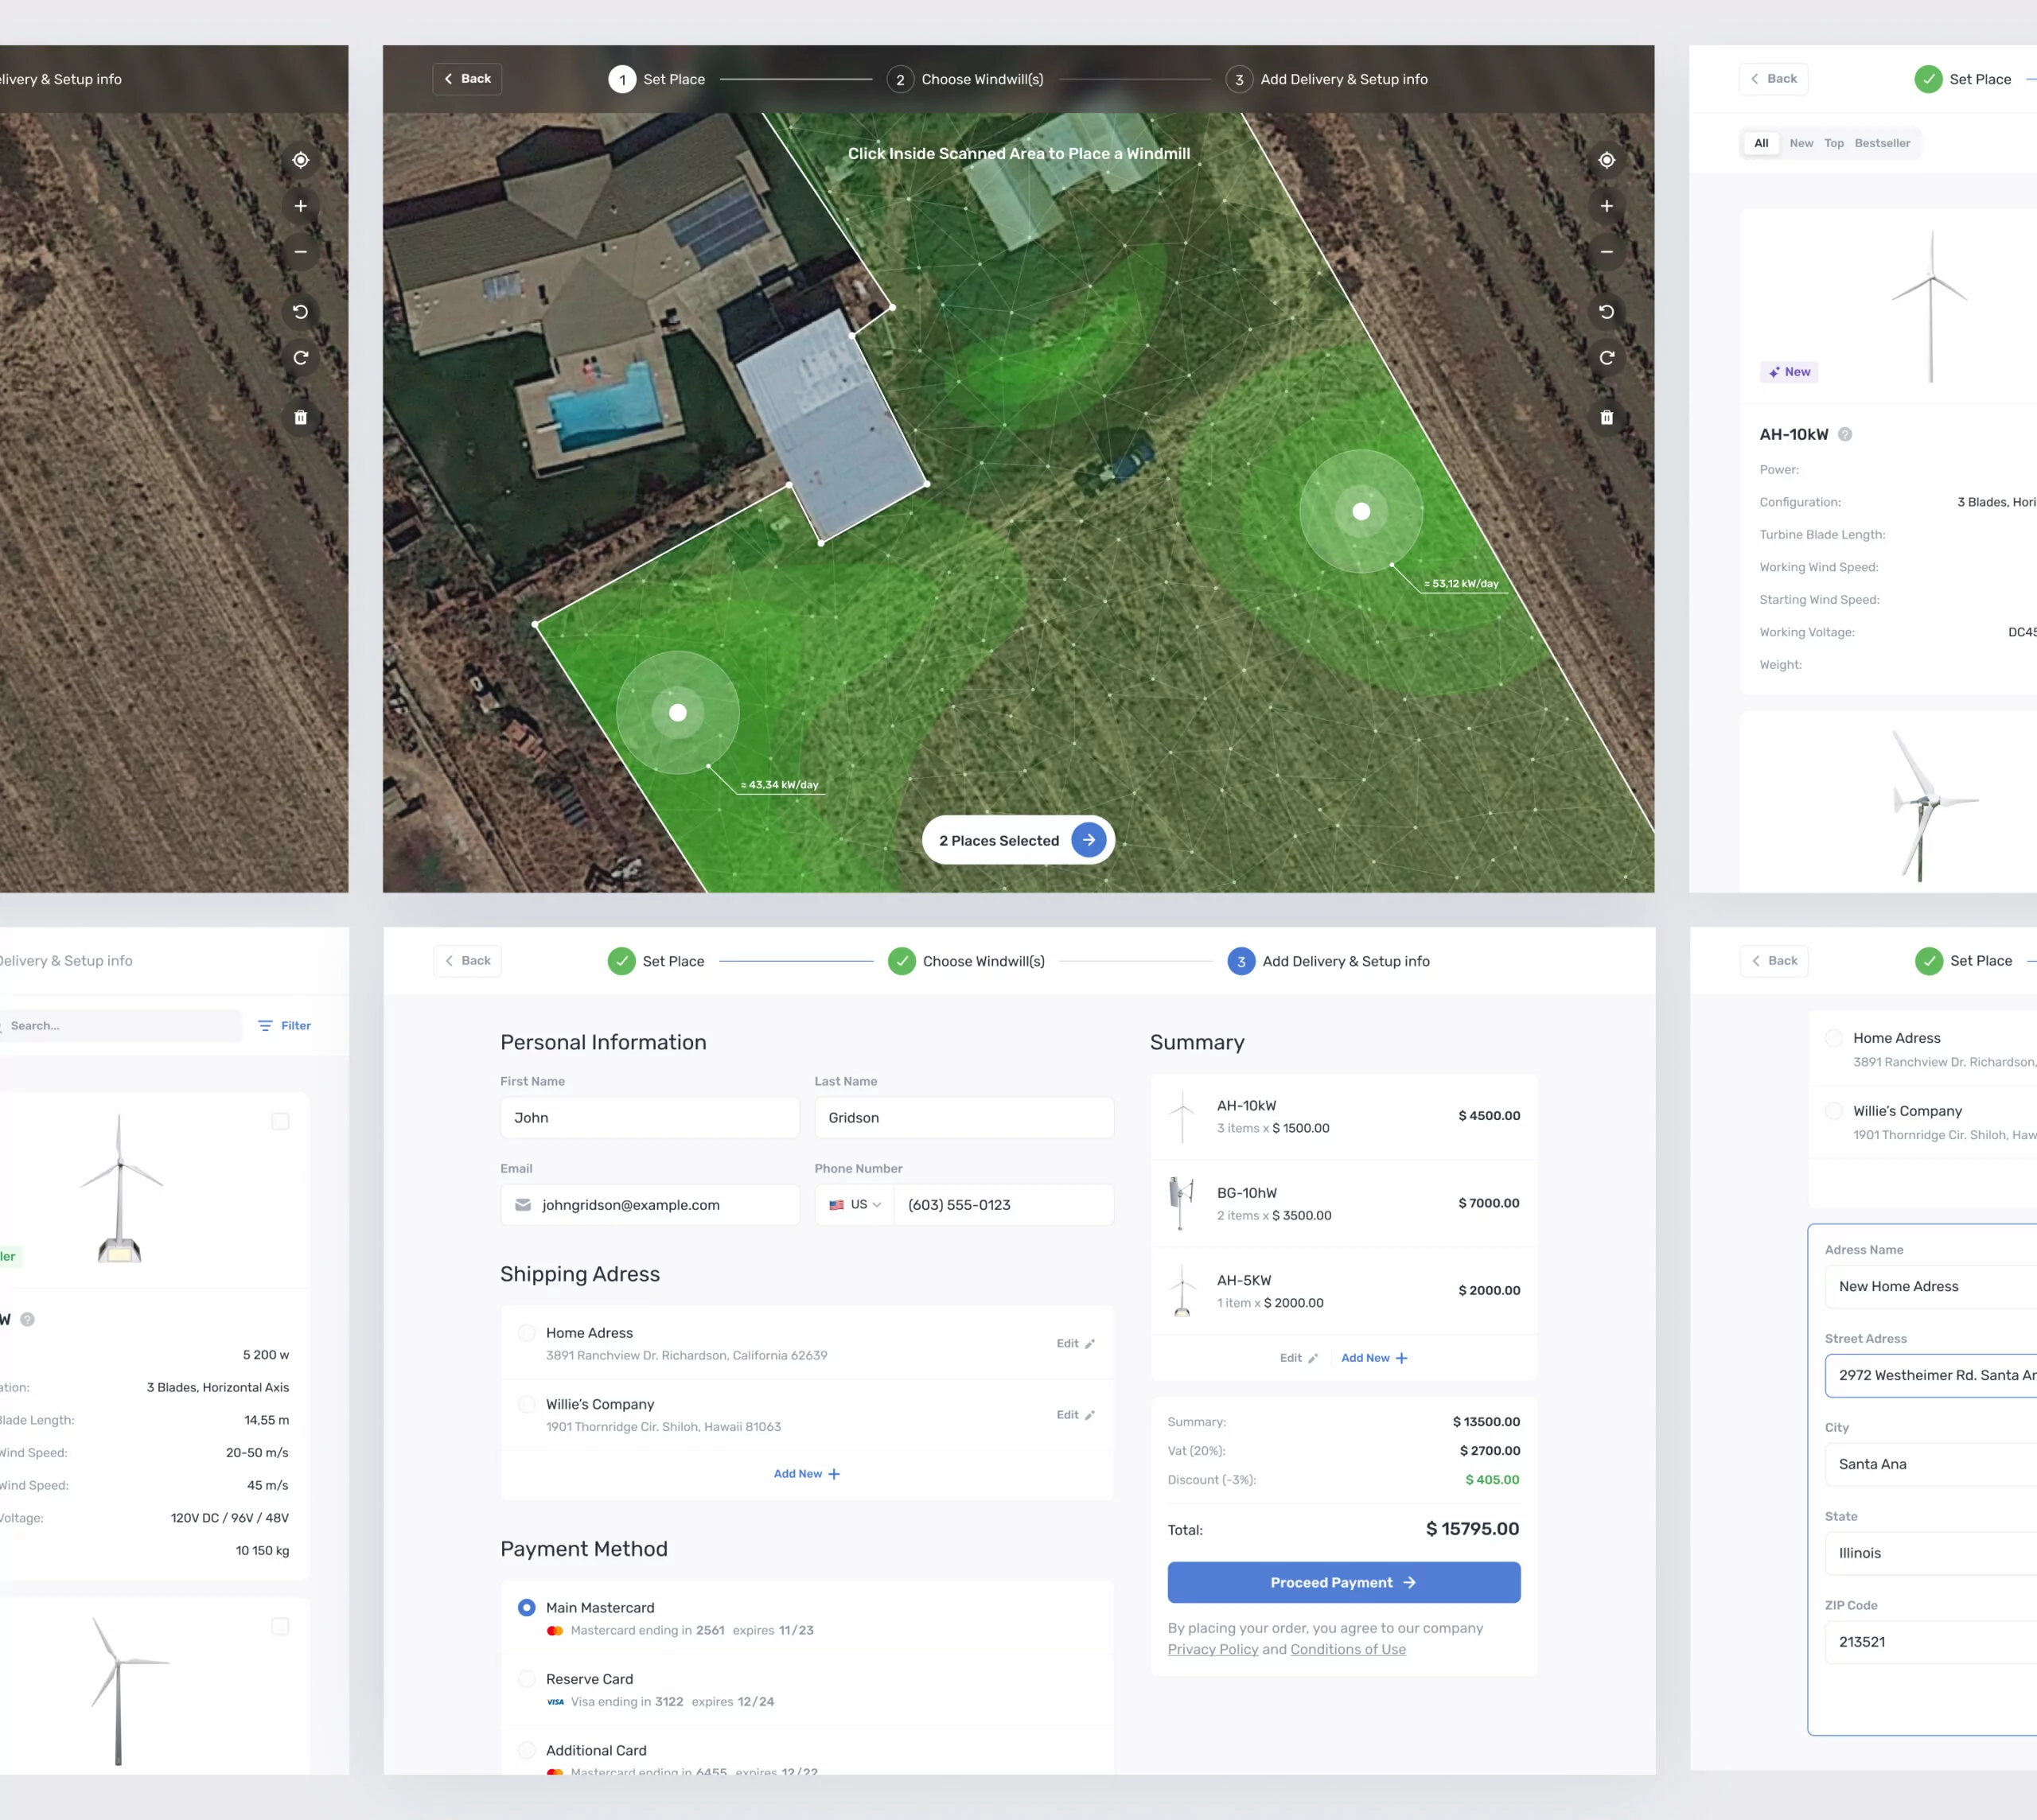Click the redo arrow on center map
Viewport: 2037px width, 1820px height.
coord(1606,358)
